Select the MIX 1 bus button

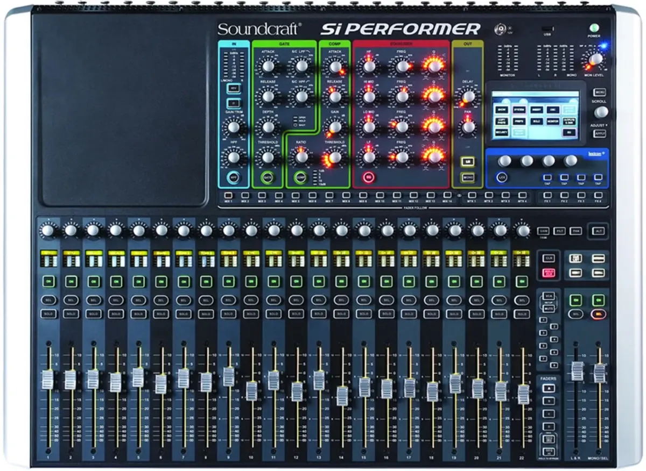[228, 195]
